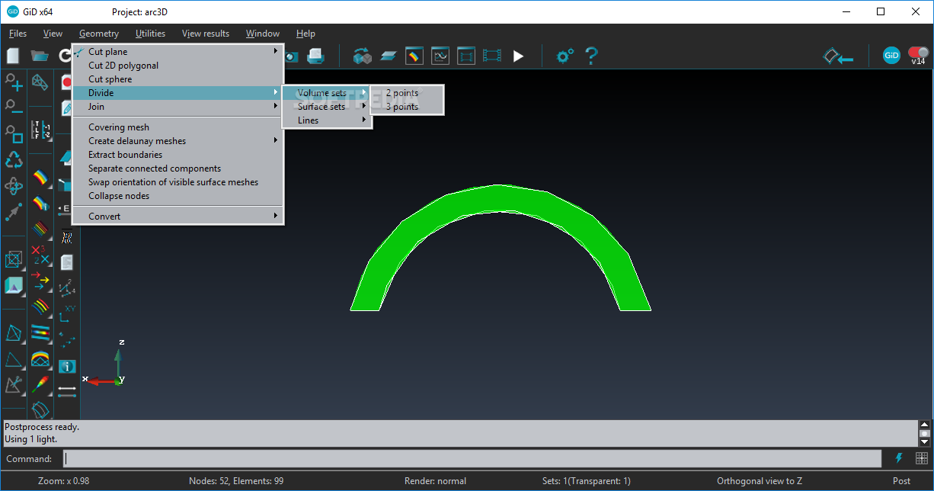This screenshot has height=491, width=934.
Task: Open the View menu
Action: coord(53,34)
